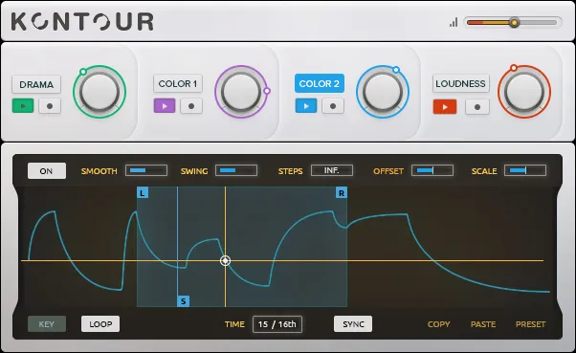Select the DRAMA tab
Screen dimensions: 576x353
(36, 84)
